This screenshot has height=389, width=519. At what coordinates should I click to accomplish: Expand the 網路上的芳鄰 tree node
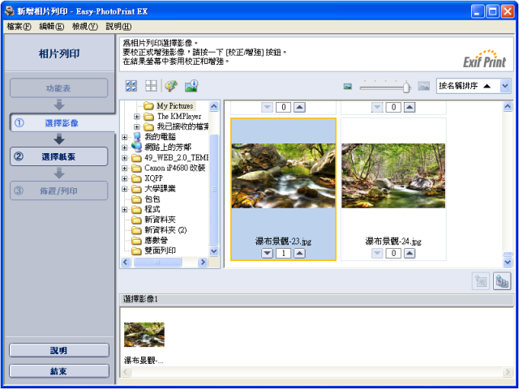(x=124, y=147)
